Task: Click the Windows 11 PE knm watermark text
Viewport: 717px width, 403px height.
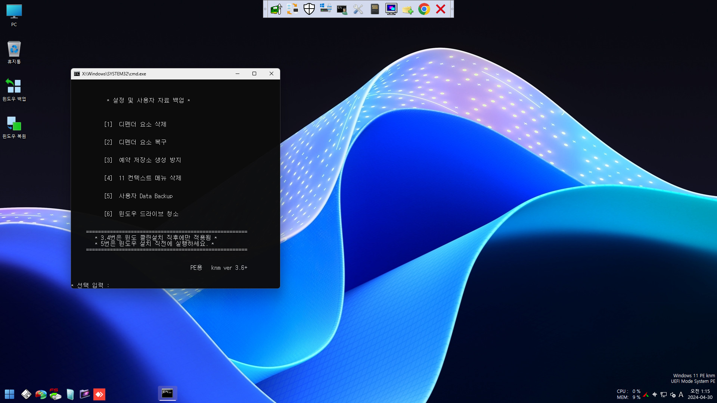Action: pos(694,376)
